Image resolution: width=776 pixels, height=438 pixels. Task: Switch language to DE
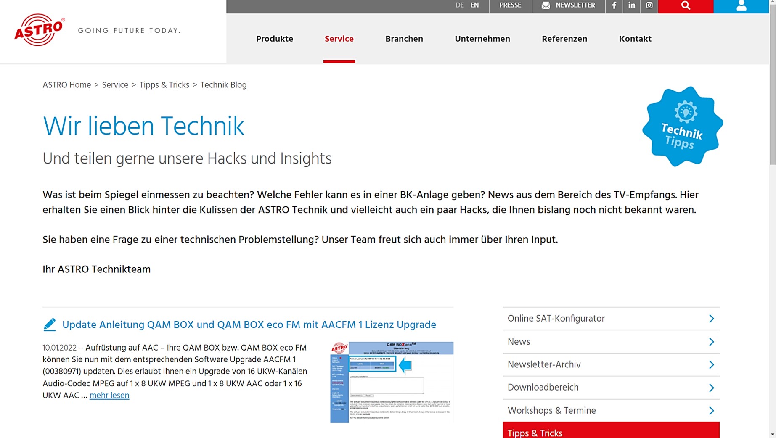coord(459,5)
